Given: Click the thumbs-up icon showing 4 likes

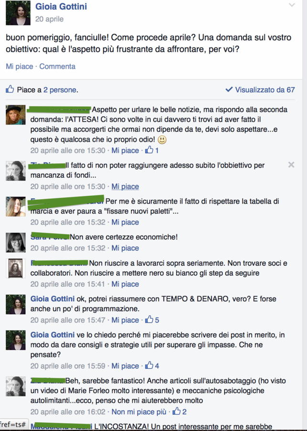Looking at the screenshot, I should [x=149, y=365].
